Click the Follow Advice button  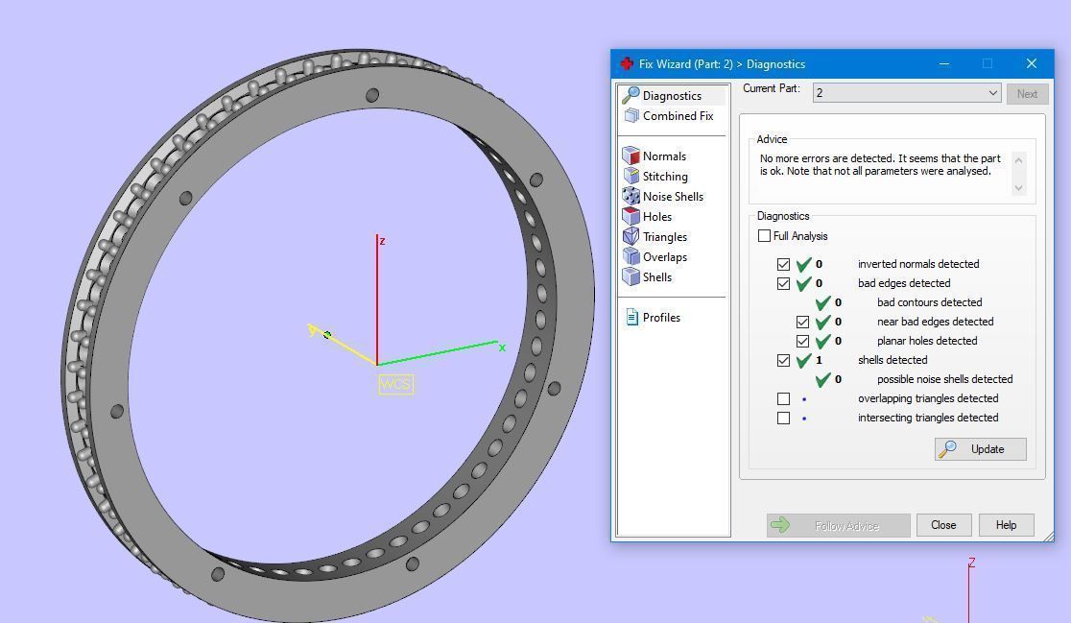(838, 525)
